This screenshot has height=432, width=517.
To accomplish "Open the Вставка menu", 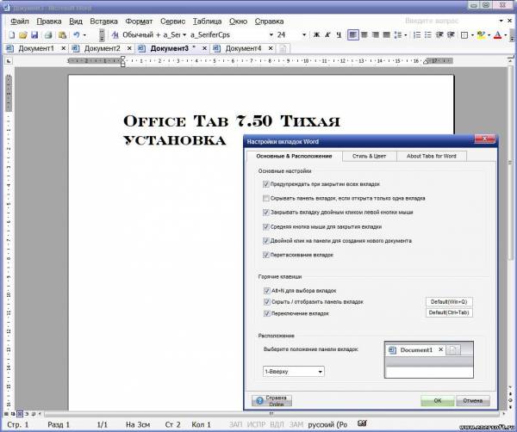I will coord(104,22).
